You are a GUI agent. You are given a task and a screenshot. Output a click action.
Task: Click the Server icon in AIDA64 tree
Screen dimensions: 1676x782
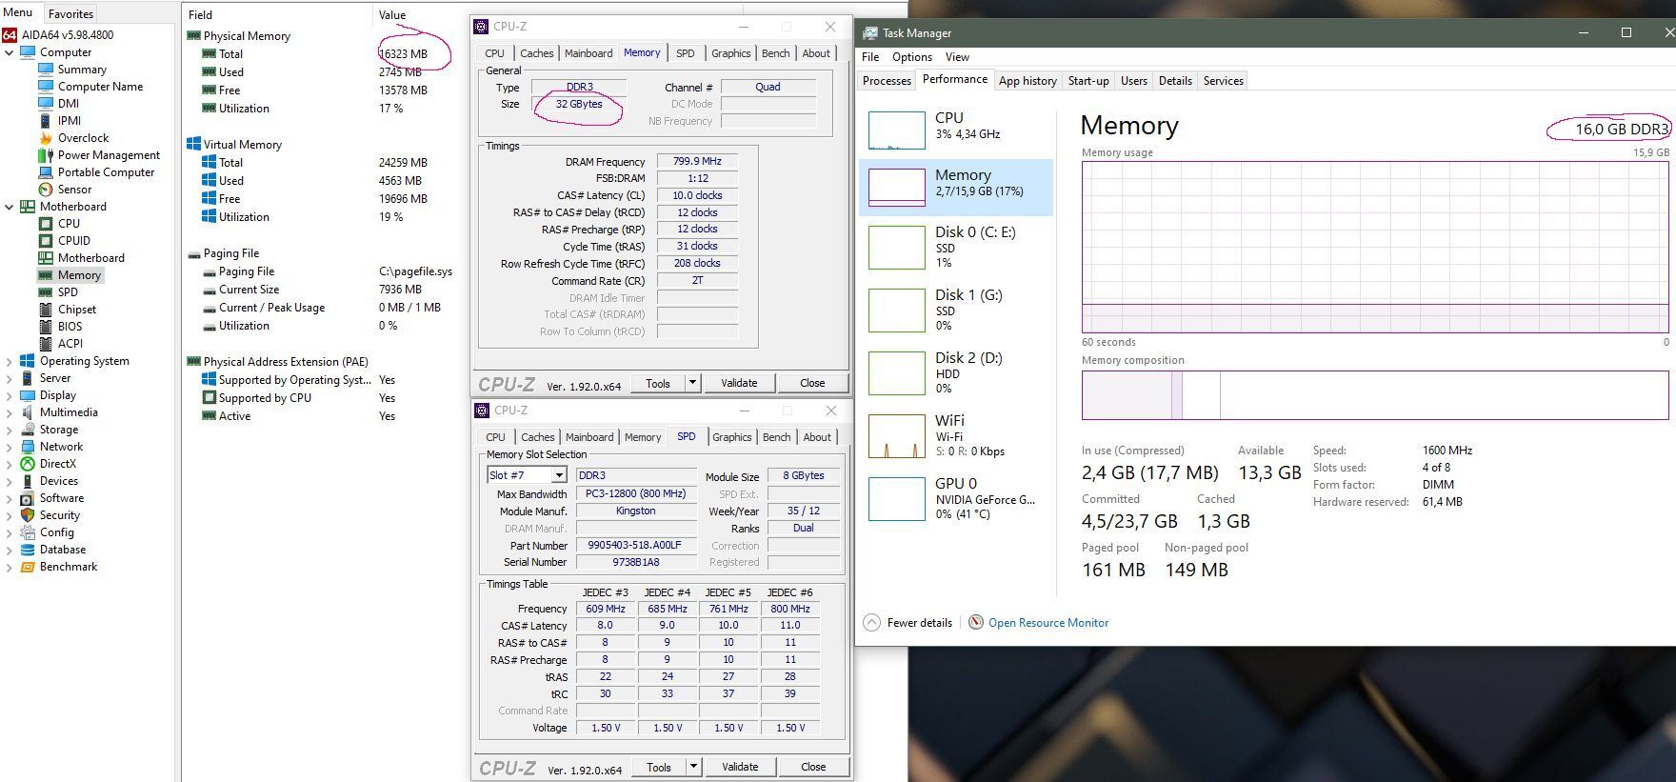coord(28,378)
